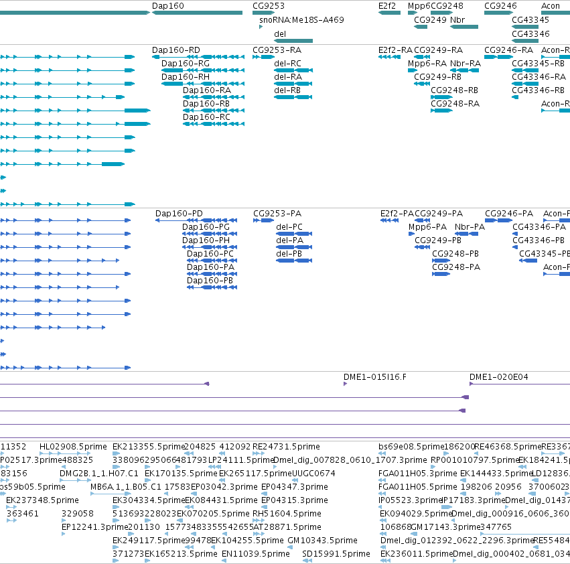Click the Nbr-PA protein label

tap(470, 227)
